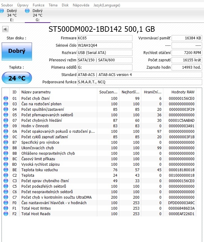Click the Rozhraní field USB (Serial ATA)
This screenshot has width=204, height=242.
(105, 53)
